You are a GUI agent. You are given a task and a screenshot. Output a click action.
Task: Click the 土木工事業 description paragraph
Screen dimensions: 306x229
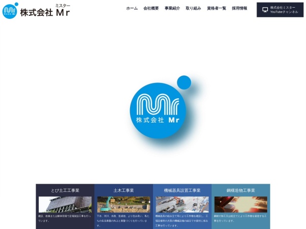coord(123,221)
